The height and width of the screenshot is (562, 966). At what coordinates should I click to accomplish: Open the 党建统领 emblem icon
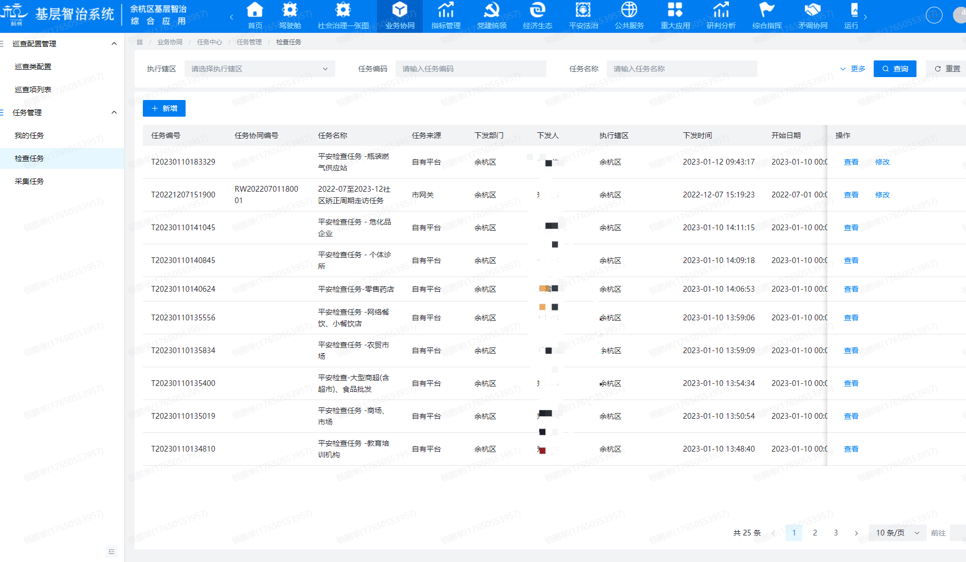(492, 10)
